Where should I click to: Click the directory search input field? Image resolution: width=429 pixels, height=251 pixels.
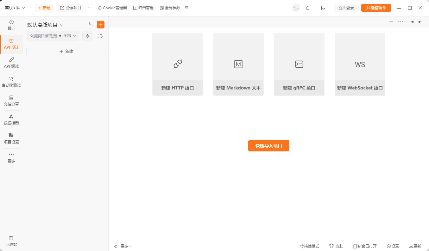pos(44,36)
